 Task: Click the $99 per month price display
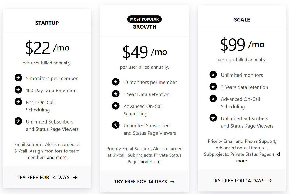coord(242,45)
